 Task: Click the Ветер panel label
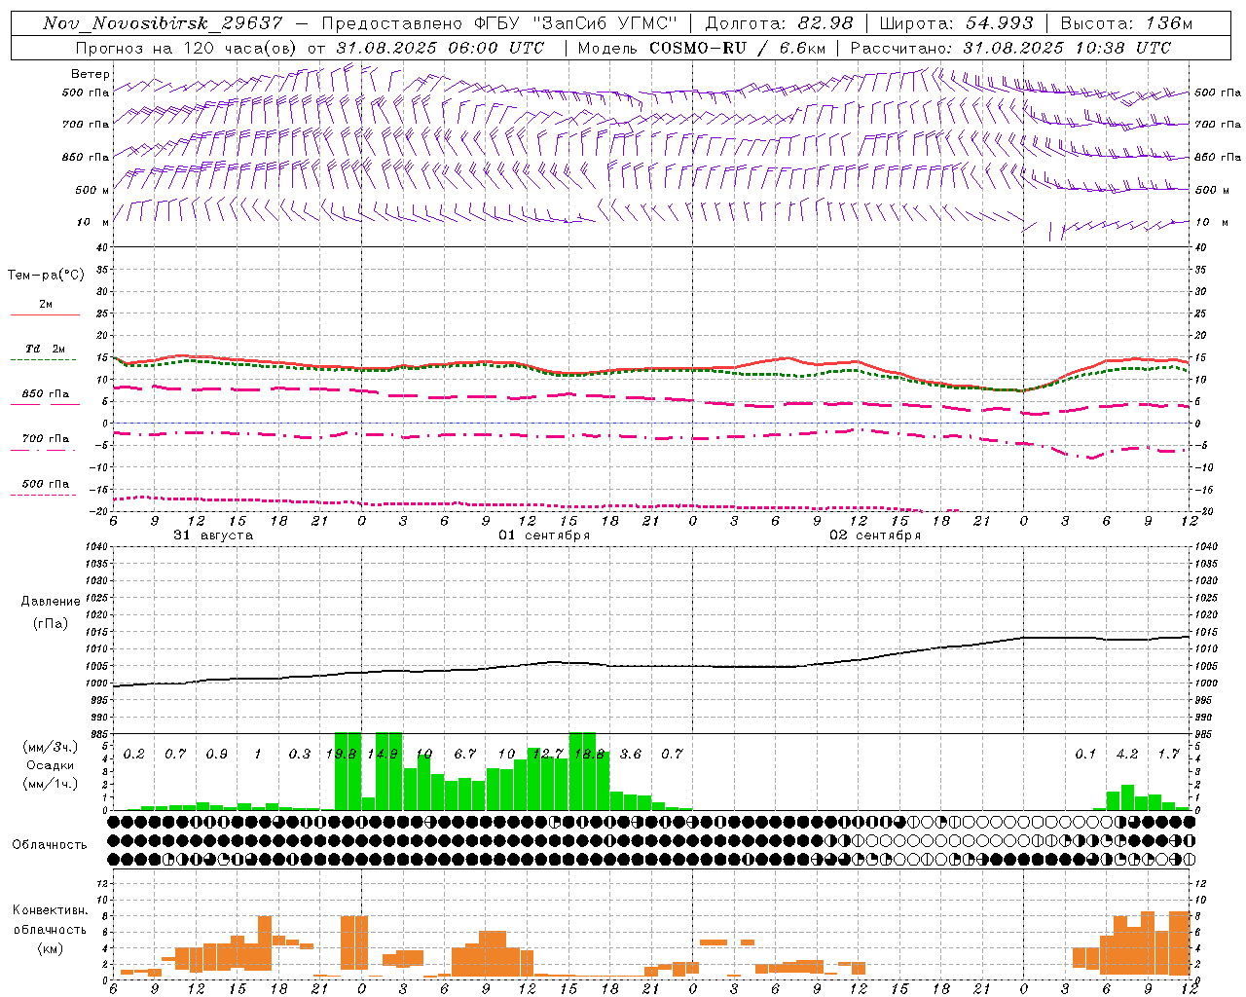(x=91, y=74)
